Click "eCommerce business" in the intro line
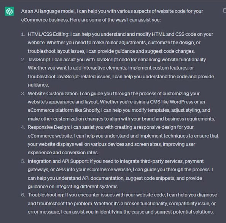Viewport: 226px width, 223px height. (x=45, y=20)
